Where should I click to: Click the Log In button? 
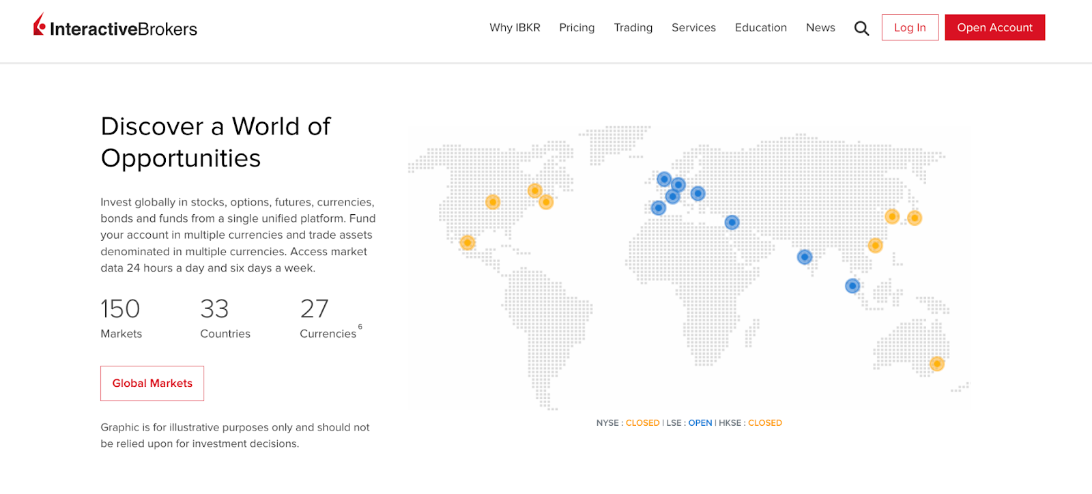point(910,27)
